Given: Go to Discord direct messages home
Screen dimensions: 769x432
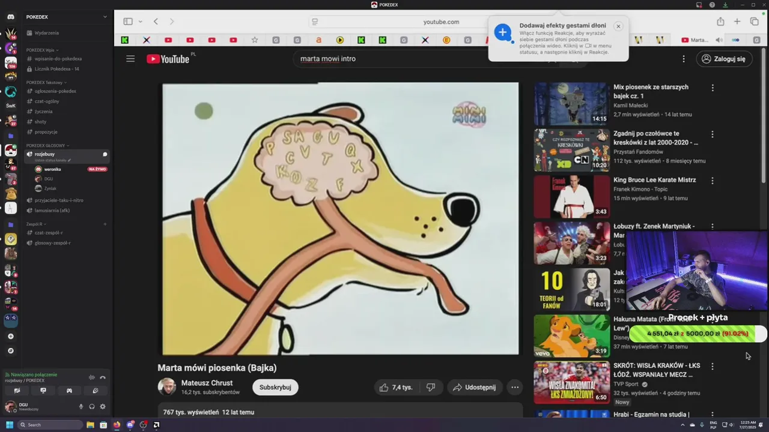Looking at the screenshot, I should coord(11,17).
